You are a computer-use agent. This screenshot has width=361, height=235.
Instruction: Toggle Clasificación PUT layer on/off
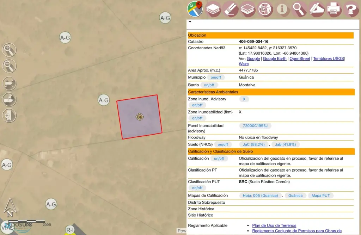pos(197,188)
